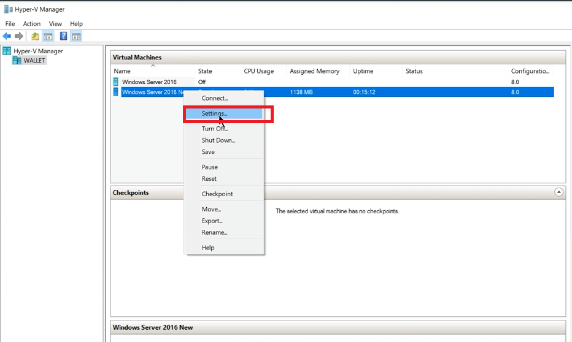Select the Windows Server 2016 VM row

pyautogui.click(x=333, y=82)
